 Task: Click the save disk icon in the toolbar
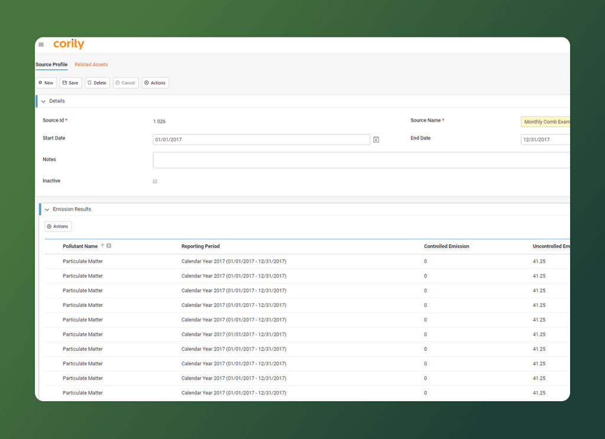point(64,83)
